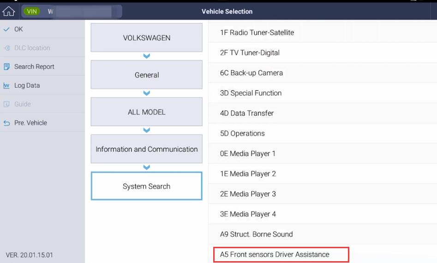Select 3D Special Function
The width and height of the screenshot is (437, 263).
(323, 93)
